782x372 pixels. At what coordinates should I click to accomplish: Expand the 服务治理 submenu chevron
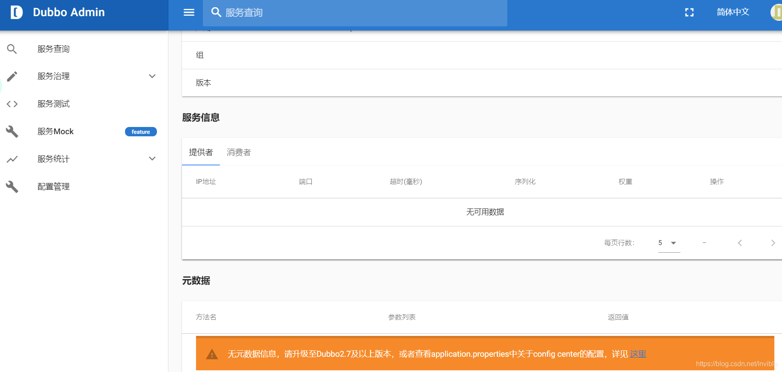(152, 76)
